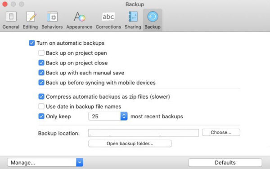Close the Backup preferences window

5,4
